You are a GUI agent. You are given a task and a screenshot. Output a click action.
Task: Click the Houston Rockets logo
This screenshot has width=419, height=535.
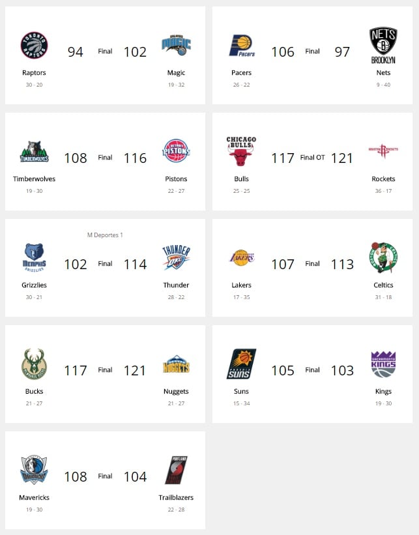coord(383,151)
